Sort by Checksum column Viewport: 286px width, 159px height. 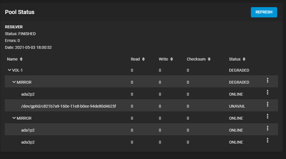pyautogui.click(x=209, y=59)
